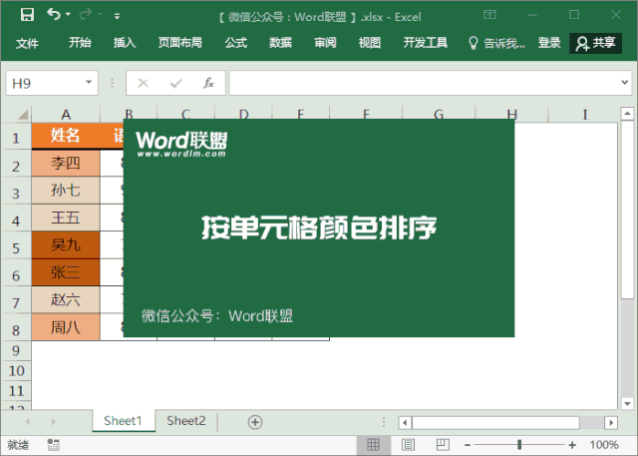Click sheet tab scroll right arrow

click(x=53, y=422)
